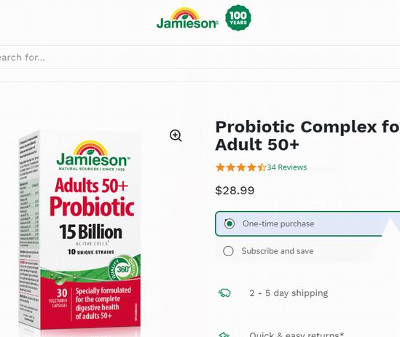This screenshot has width=400, height=337.
Task: Zoom product image with magnifier icon
Action: click(x=176, y=135)
